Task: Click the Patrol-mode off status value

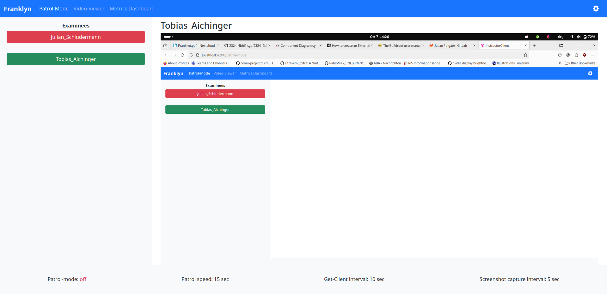Action: [x=83, y=279]
